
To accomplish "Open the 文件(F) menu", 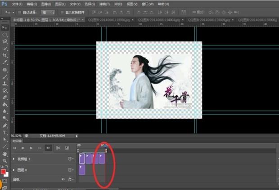I will [x=17, y=4].
